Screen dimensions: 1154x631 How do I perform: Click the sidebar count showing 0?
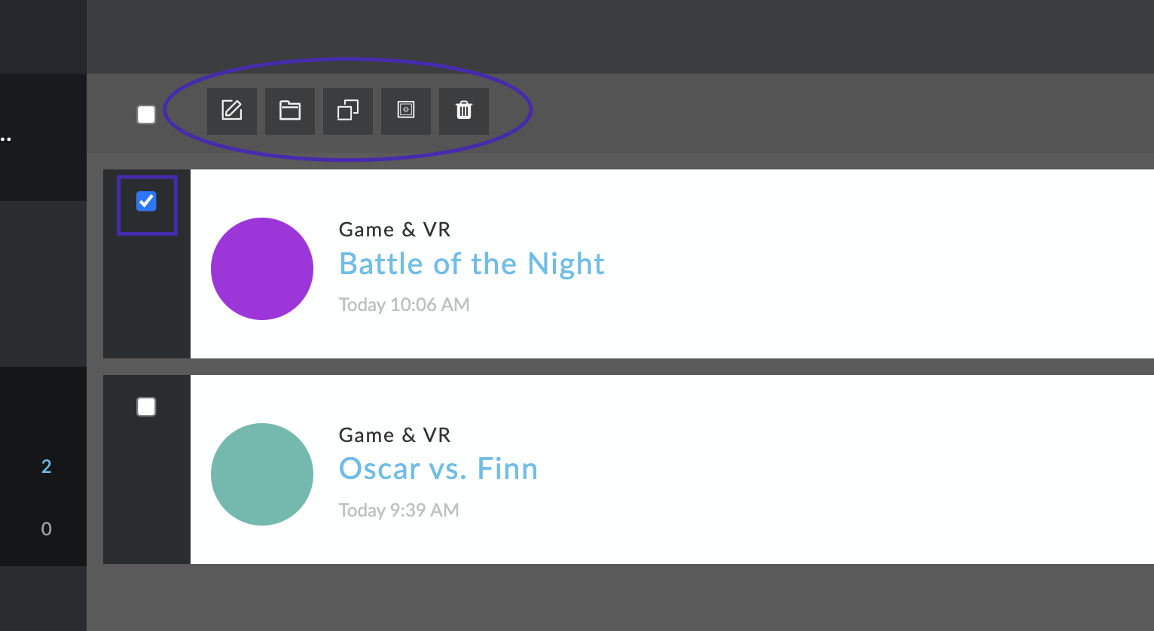(x=46, y=529)
